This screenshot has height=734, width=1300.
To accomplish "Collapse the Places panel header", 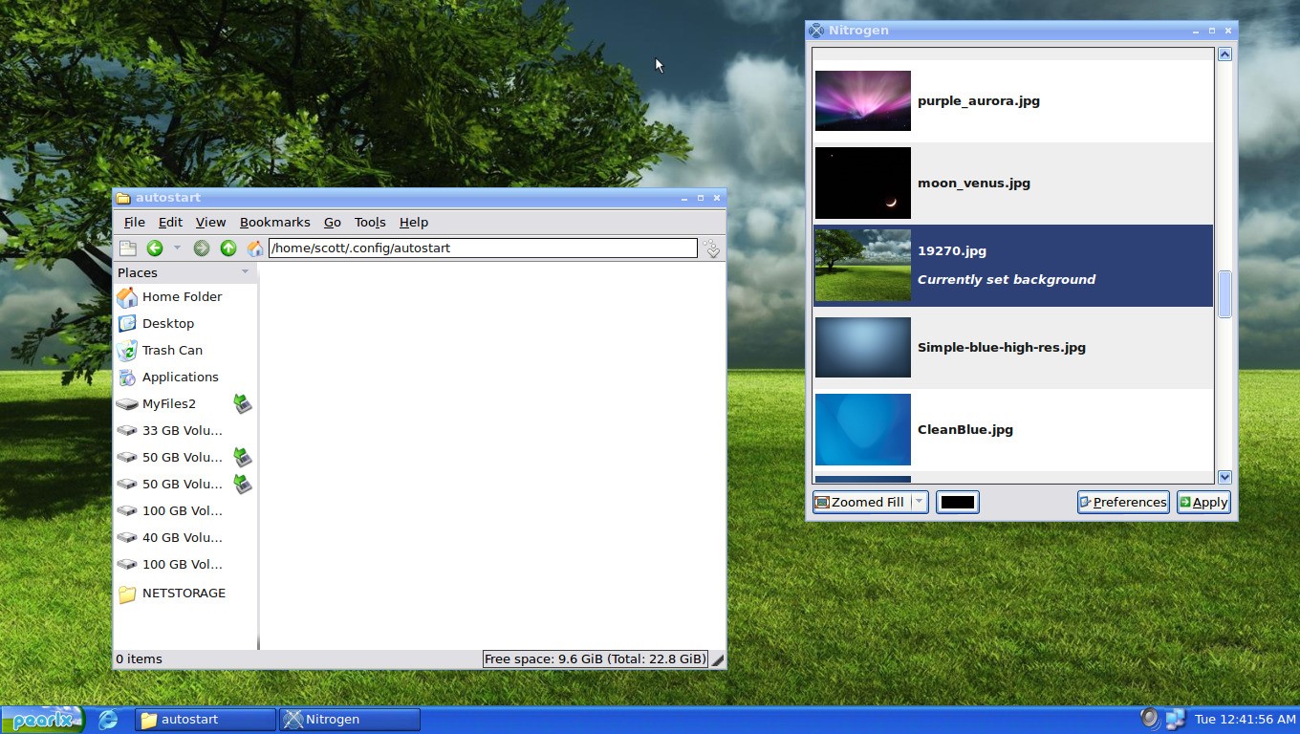I will pyautogui.click(x=245, y=272).
